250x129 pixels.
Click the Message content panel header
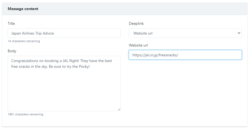pos(23,9)
